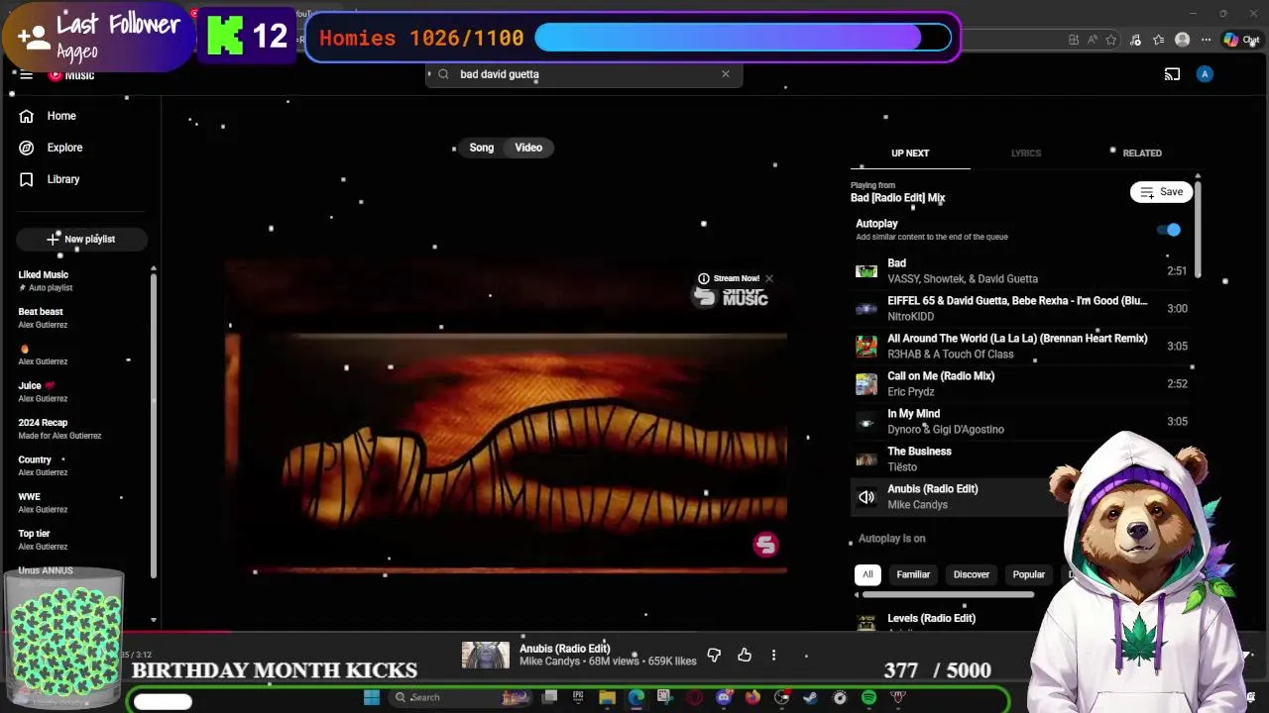The image size is (1269, 713).
Task: Play 'Bad' by VASSY, Showtek, David Guetta
Action: [x=1021, y=270]
